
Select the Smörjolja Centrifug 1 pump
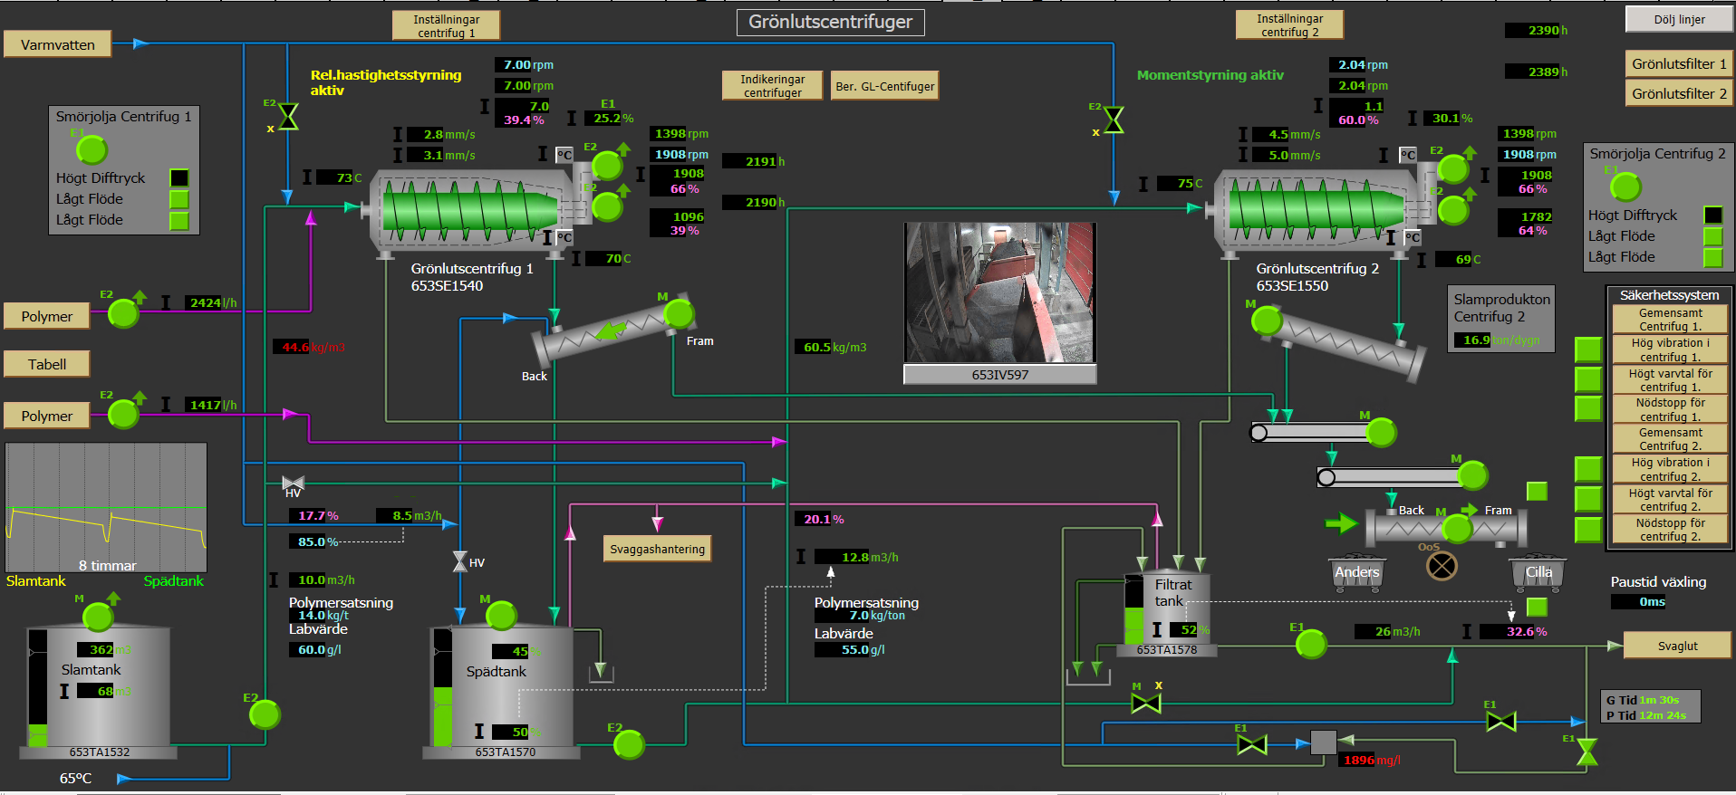92,149
